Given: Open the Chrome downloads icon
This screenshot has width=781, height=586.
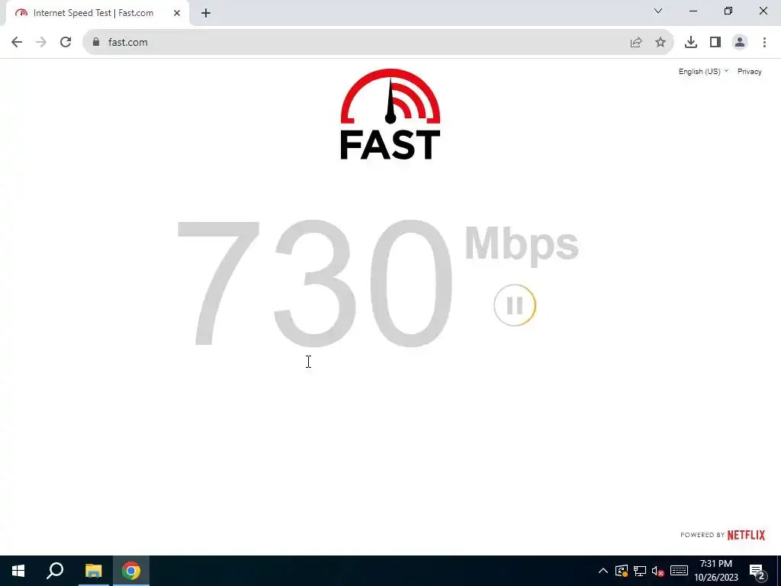Looking at the screenshot, I should 690,43.
